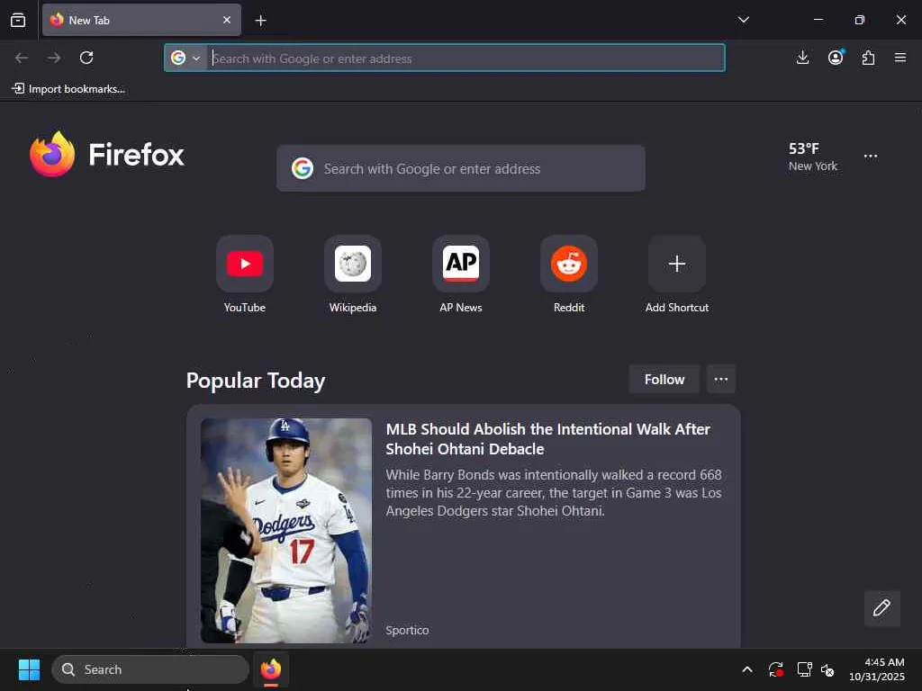The height and width of the screenshot is (691, 922).
Task: Click the Sportico source label
Action: pos(407,631)
